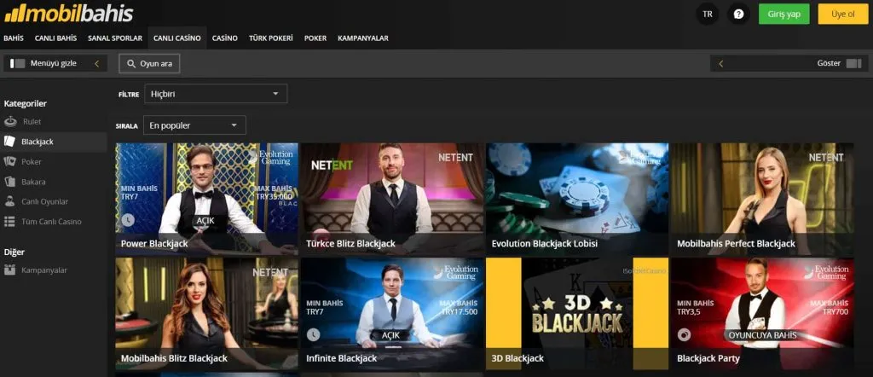
Task: Switch to the Canlı Bahis tab
Action: pos(55,38)
